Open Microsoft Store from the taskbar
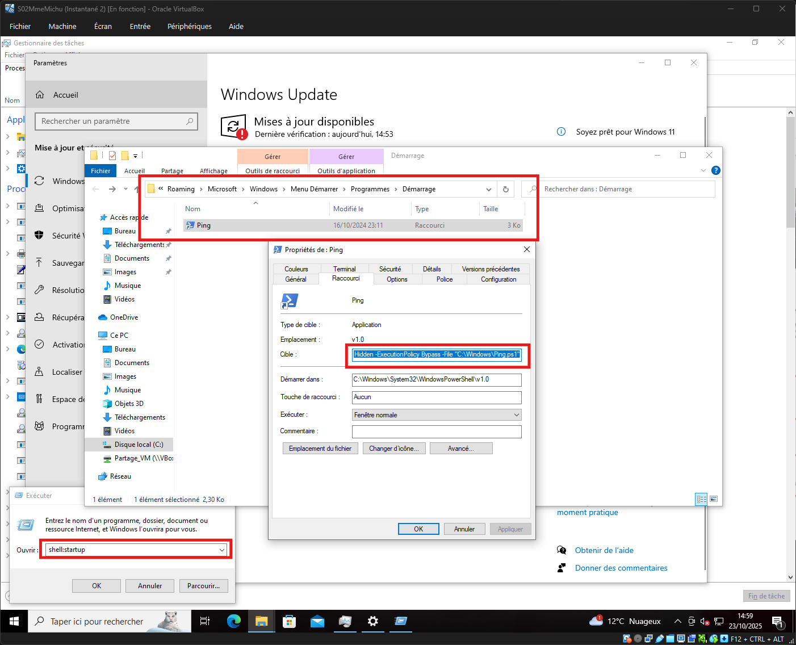Image resolution: width=796 pixels, height=645 pixels. [289, 621]
